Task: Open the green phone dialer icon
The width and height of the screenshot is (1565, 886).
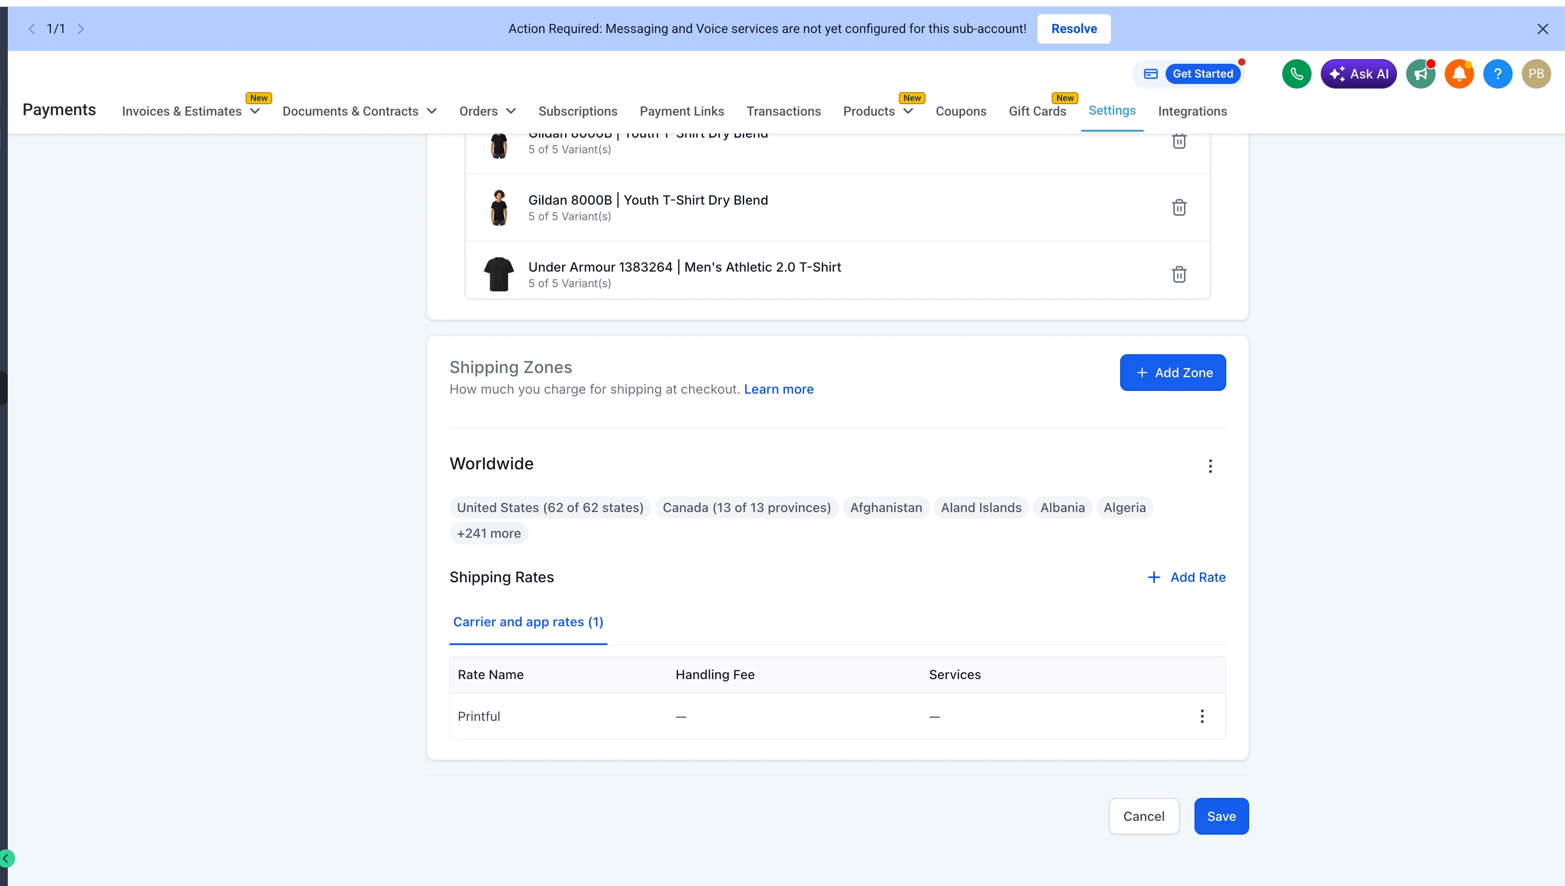Action: (1296, 74)
